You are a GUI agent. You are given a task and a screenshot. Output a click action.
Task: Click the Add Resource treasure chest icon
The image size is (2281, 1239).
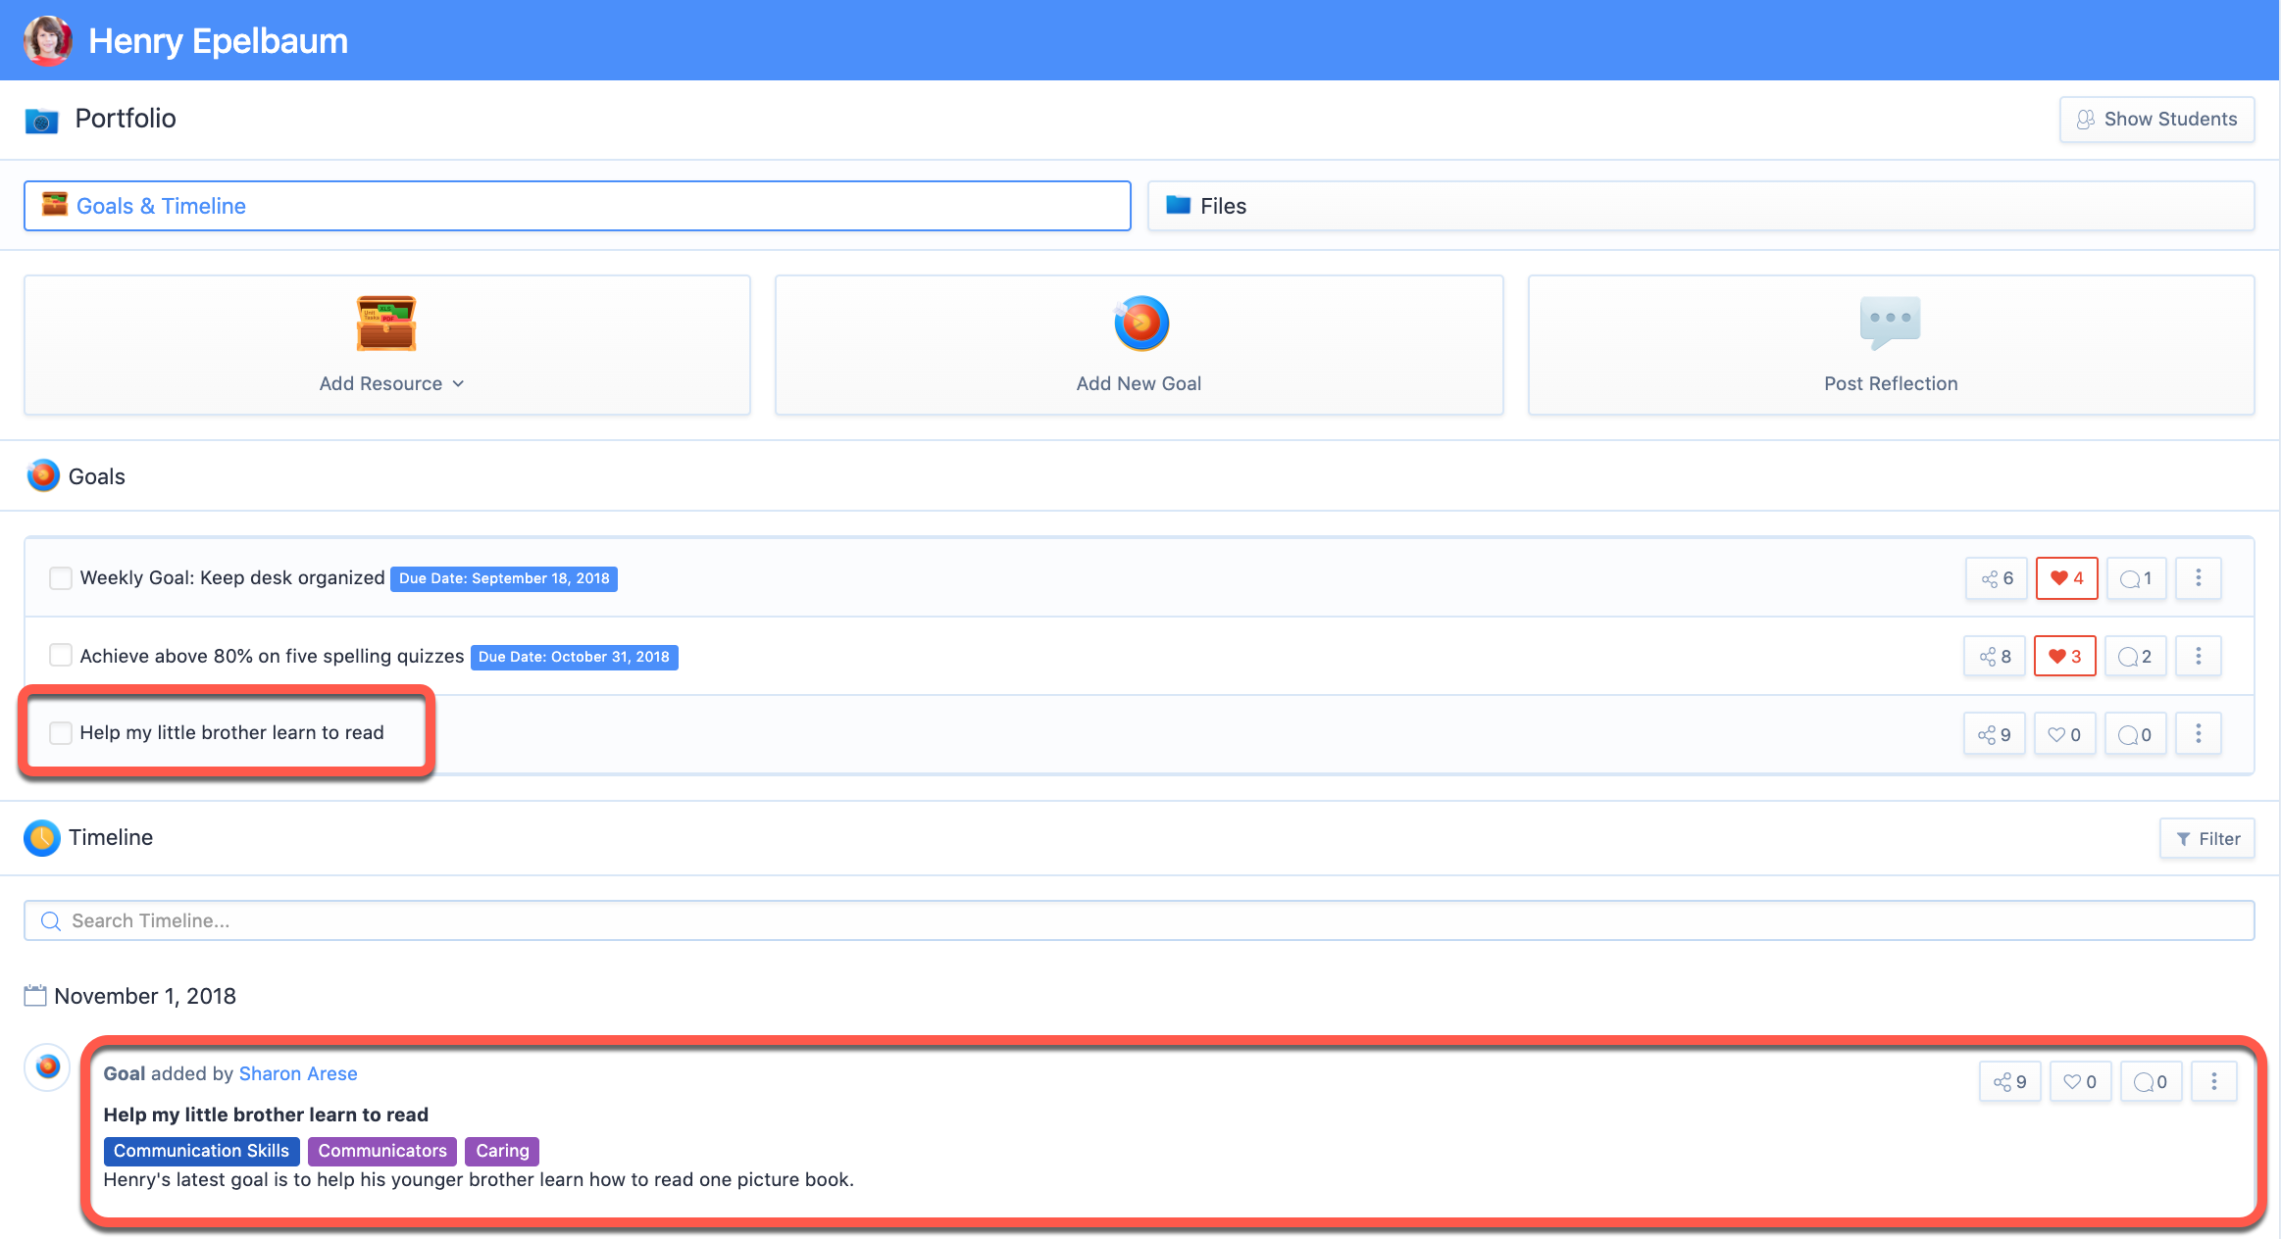click(x=386, y=322)
